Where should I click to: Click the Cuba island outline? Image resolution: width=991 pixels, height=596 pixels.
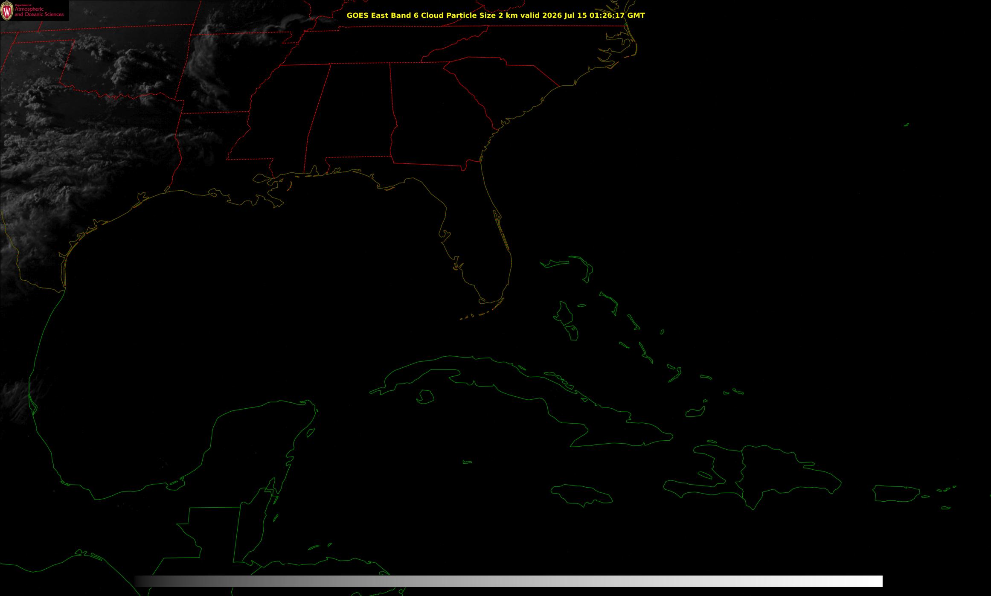[x=521, y=401]
